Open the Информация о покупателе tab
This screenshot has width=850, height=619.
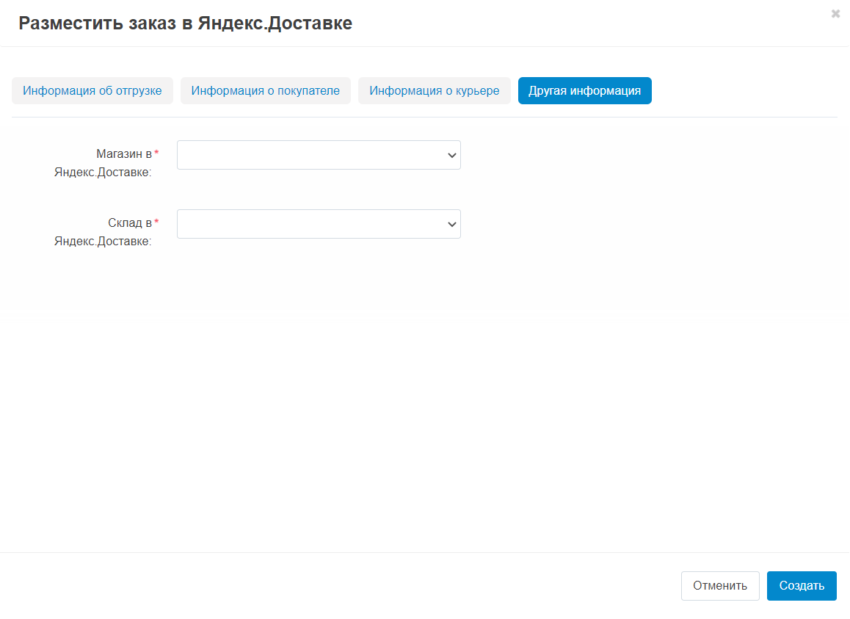pos(265,91)
